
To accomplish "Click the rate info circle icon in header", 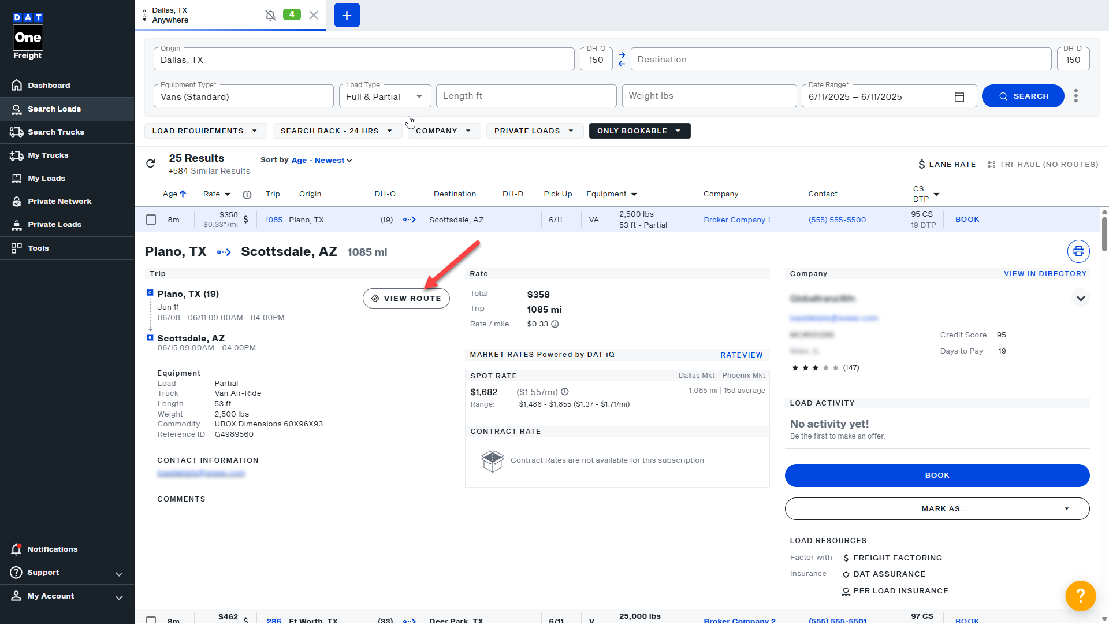I will (x=247, y=195).
